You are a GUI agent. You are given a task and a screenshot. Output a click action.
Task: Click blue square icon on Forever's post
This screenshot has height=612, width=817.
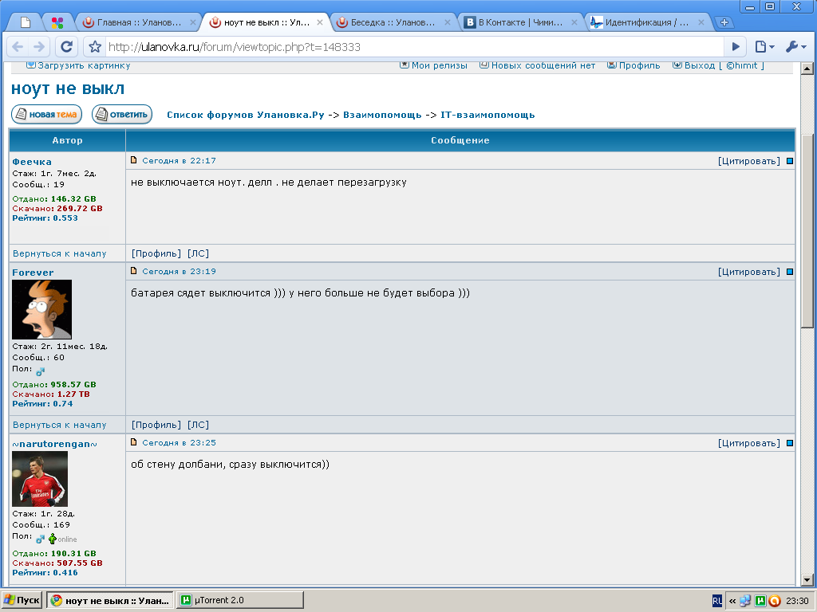(790, 273)
